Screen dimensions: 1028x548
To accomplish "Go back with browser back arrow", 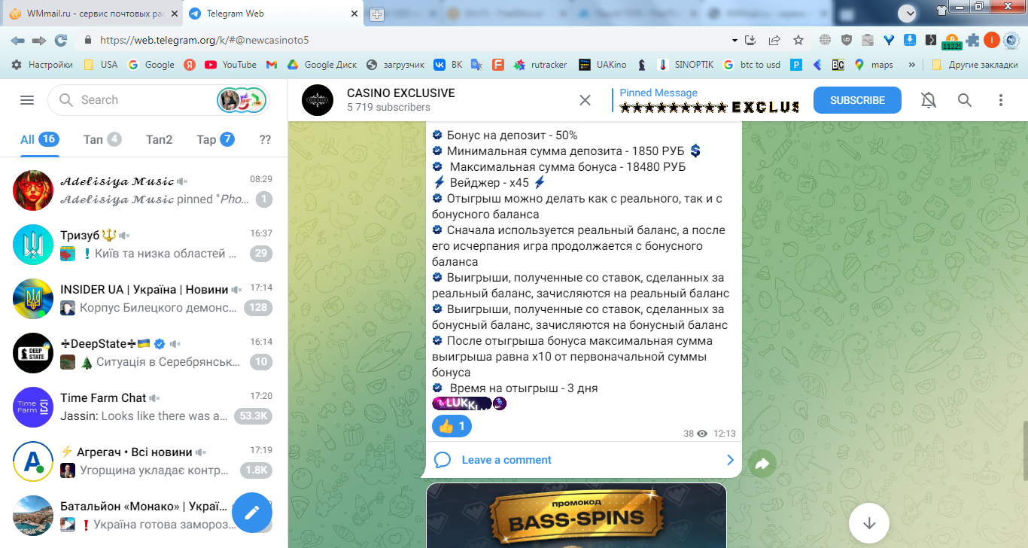I will tap(17, 40).
